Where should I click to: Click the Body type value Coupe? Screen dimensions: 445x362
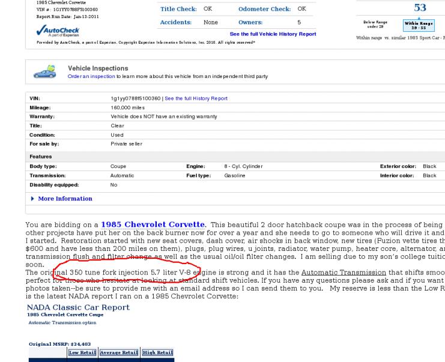coord(118,166)
